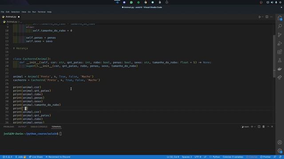This screenshot has height=159, width=284.
Task: Open the Testing flask view
Action: pos(280,61)
